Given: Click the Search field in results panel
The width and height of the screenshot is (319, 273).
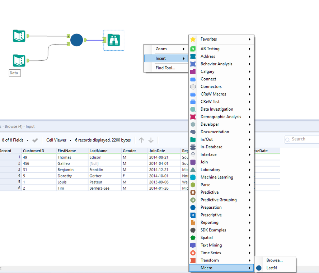Looking at the screenshot, I should click(x=303, y=139).
